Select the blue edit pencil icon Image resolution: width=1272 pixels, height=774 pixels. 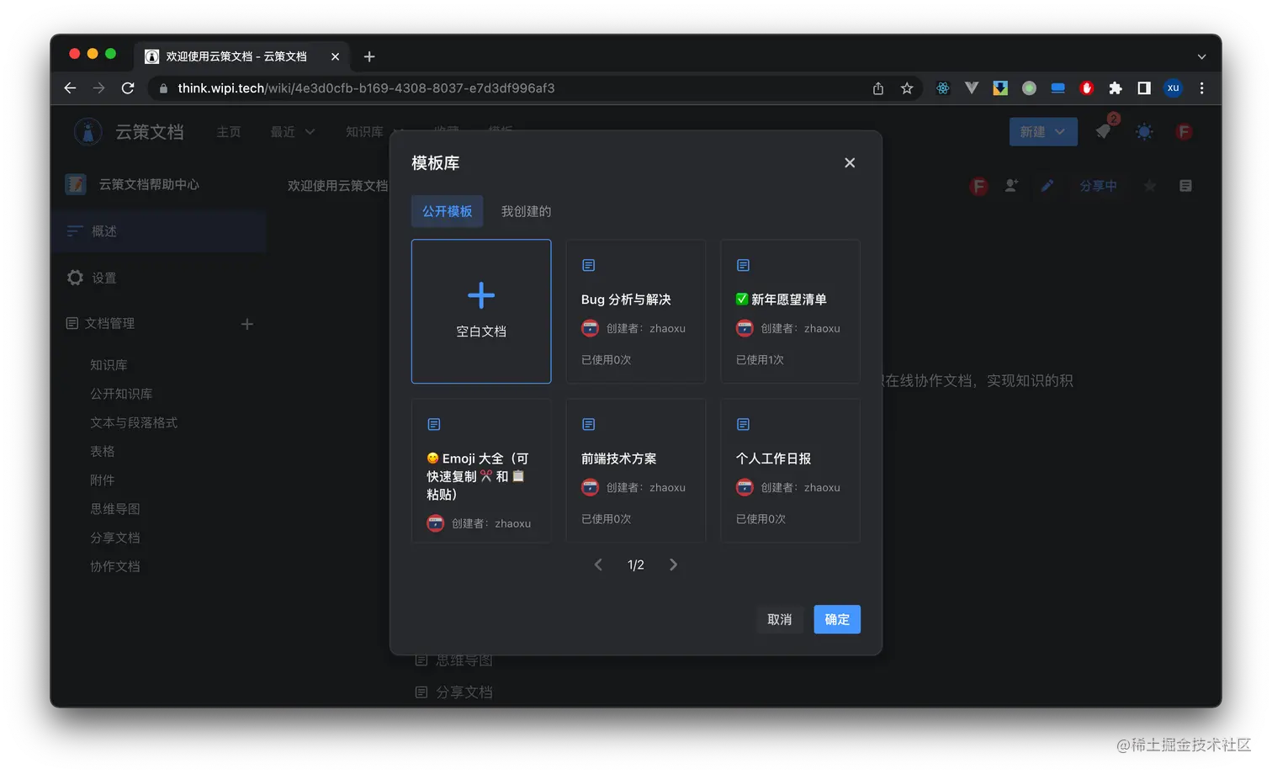(x=1047, y=186)
